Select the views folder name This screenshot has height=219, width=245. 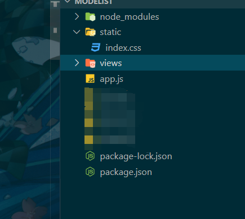111,63
